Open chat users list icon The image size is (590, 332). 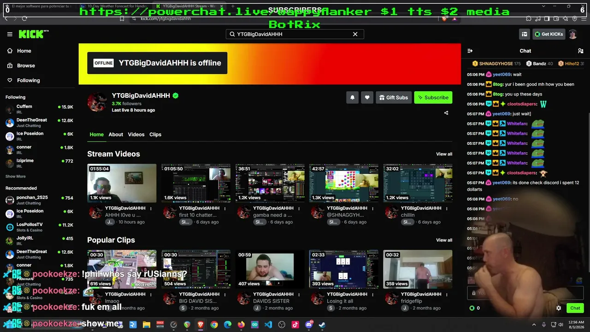580,51
